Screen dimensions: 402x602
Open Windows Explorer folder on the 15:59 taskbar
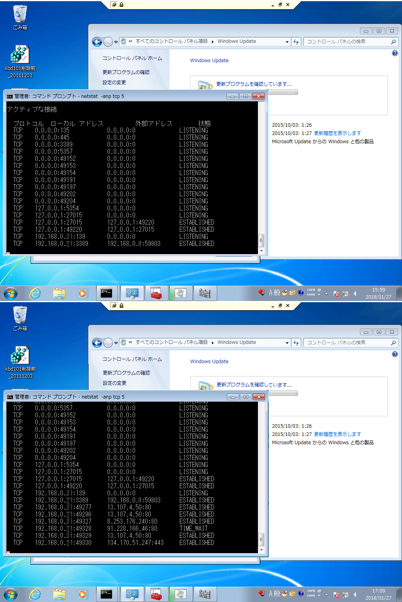pos(59,294)
